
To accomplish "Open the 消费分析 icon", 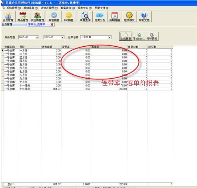I will click(100, 16).
